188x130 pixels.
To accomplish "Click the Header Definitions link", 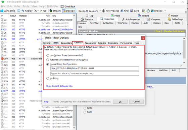I will click(x=174, y=31).
